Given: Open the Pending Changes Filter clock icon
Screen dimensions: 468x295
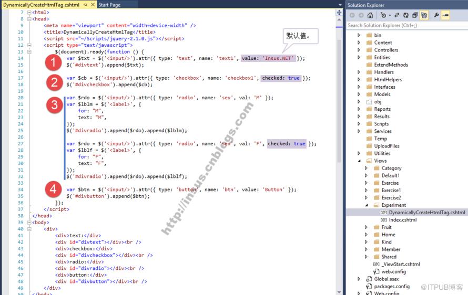Looking at the screenshot, I should (383, 15).
